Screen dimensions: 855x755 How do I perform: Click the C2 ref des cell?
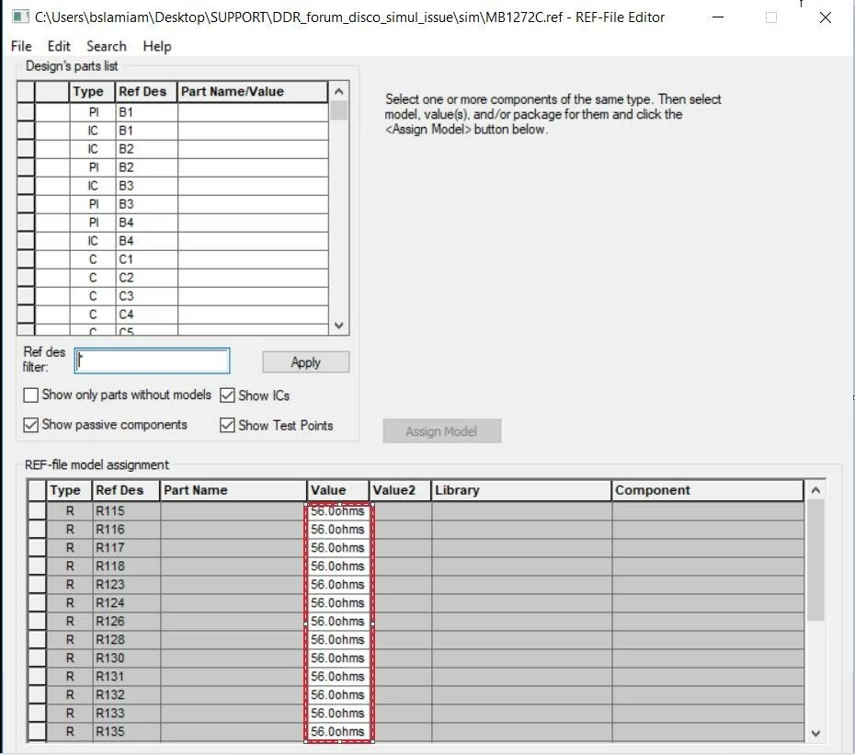click(147, 278)
